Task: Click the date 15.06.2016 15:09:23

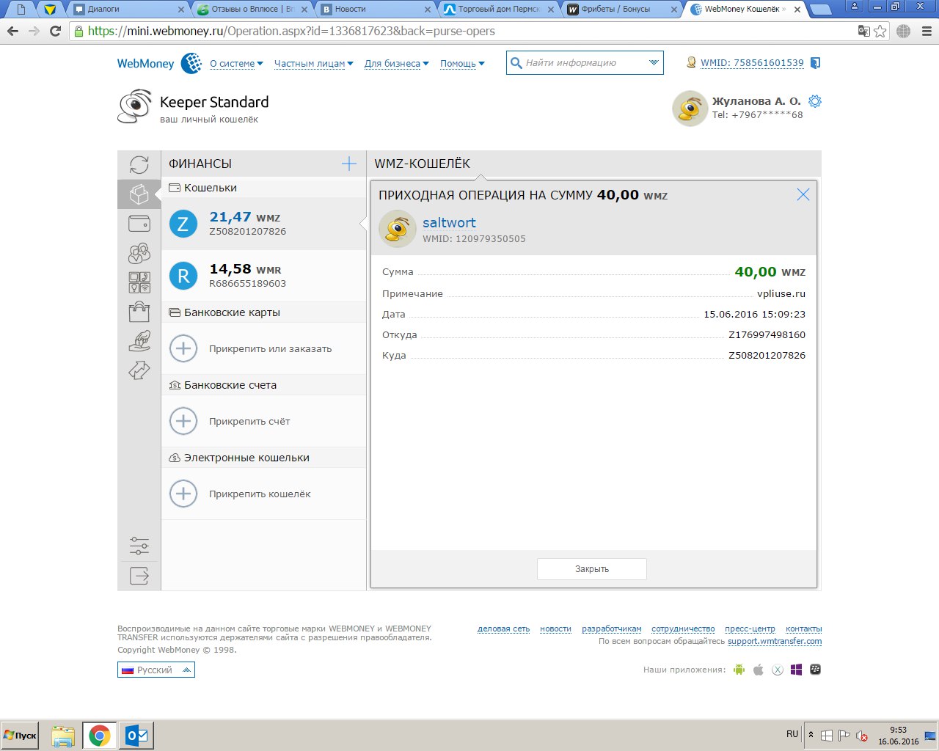Action: (x=754, y=314)
